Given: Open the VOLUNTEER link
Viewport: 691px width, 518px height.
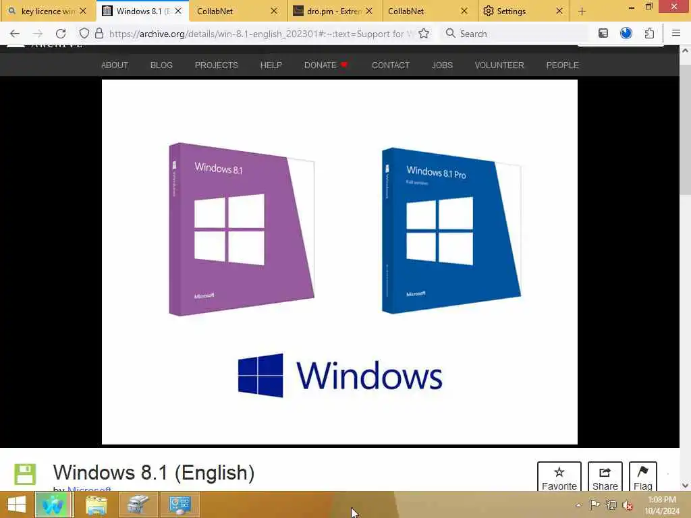Looking at the screenshot, I should [499, 65].
